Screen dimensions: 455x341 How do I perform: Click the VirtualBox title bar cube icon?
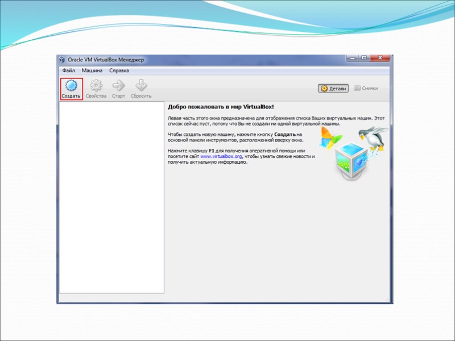pyautogui.click(x=62, y=60)
